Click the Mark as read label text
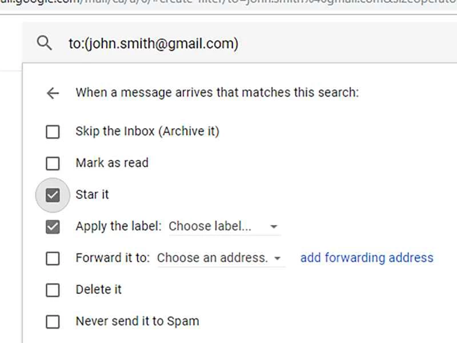 112,163
